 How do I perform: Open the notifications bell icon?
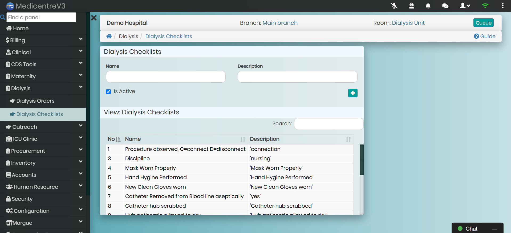428,6
